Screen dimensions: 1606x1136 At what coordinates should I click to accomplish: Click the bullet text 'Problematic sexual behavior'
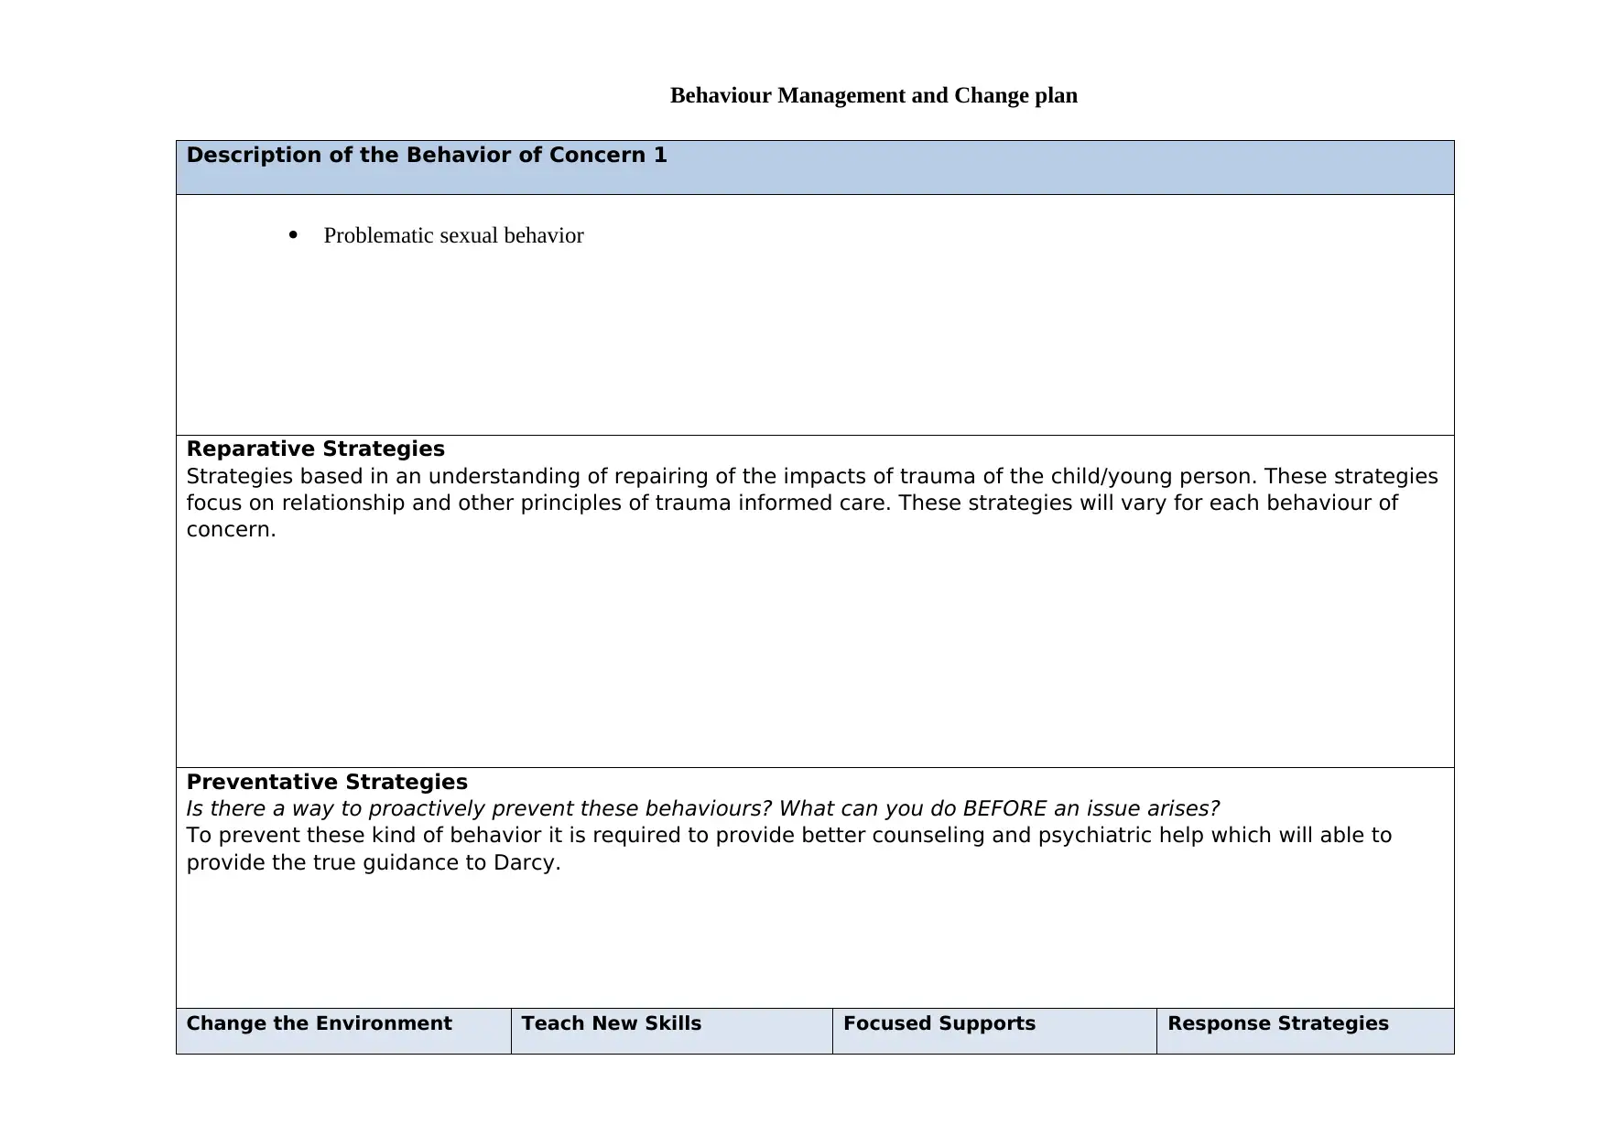[x=453, y=235]
